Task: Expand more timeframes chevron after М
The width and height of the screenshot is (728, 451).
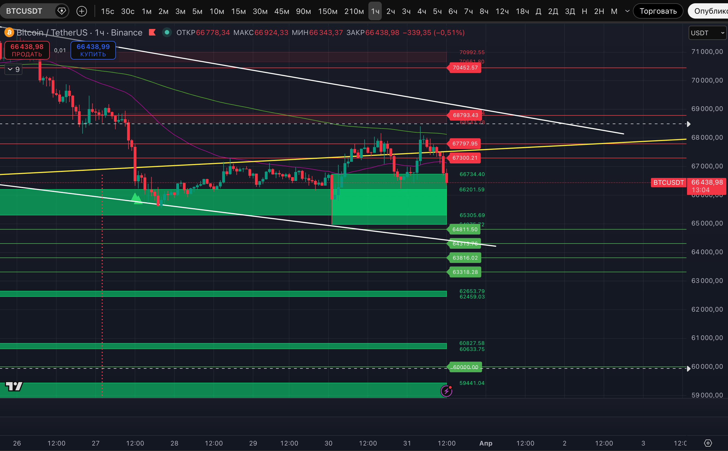Action: point(627,11)
